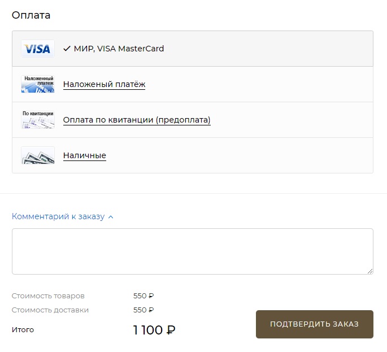The height and width of the screenshot is (352, 387).
Task: Click the Стоимость товаров price value
Action: tap(144, 295)
